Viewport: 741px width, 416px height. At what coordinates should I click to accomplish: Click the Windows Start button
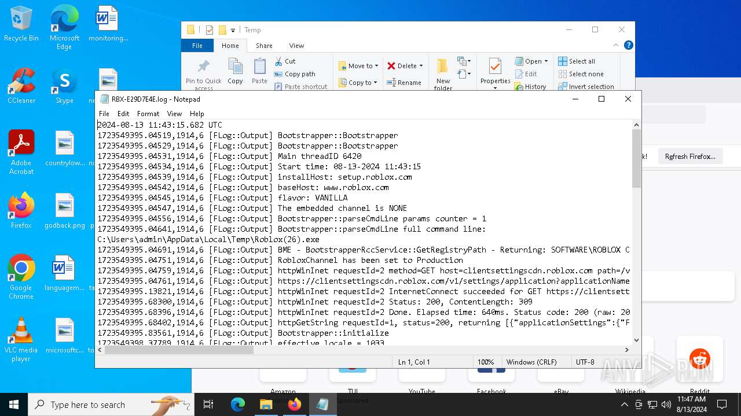[x=14, y=404]
